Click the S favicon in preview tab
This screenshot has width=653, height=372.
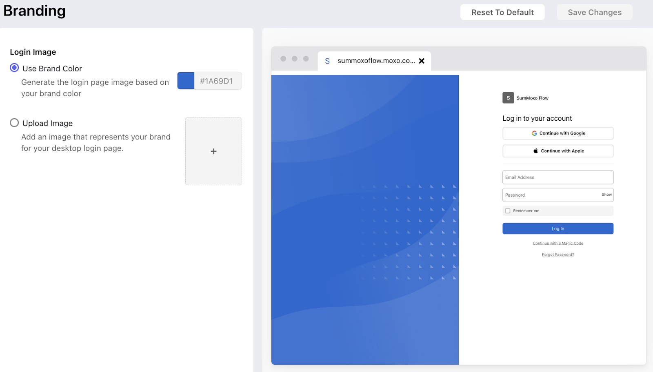[327, 61]
